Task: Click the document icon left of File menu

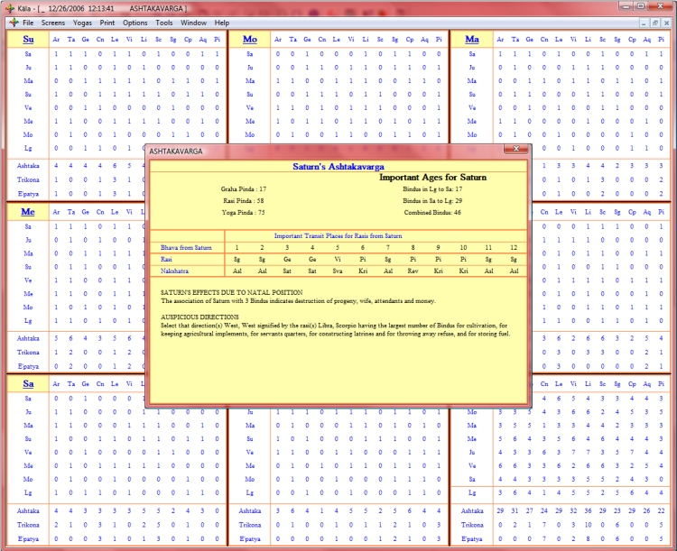Action: tap(14, 23)
